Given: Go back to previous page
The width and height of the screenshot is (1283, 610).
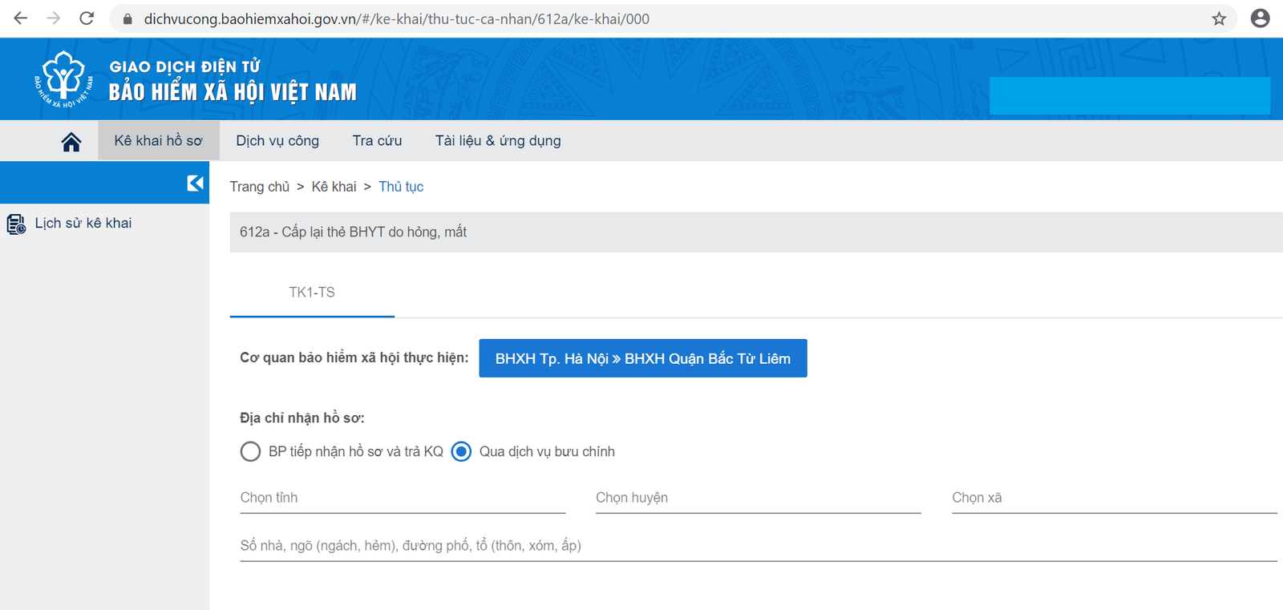Looking at the screenshot, I should tap(21, 18).
